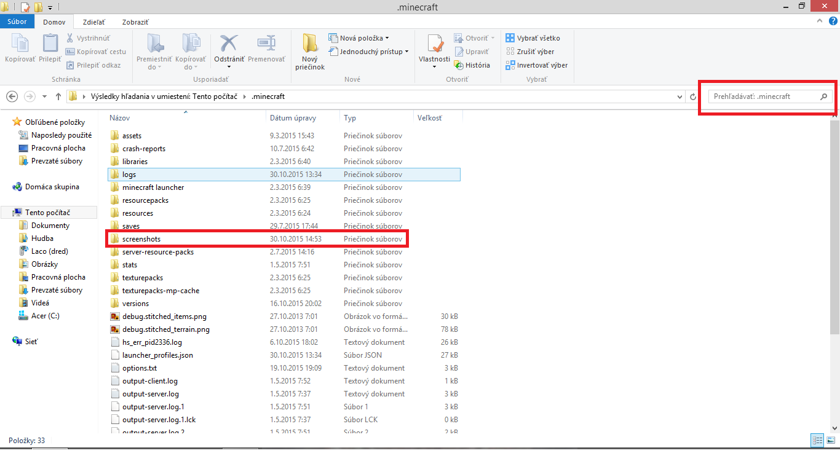The height and width of the screenshot is (472, 840).
Task: Create folder with Nový priečinok
Action: 310,52
